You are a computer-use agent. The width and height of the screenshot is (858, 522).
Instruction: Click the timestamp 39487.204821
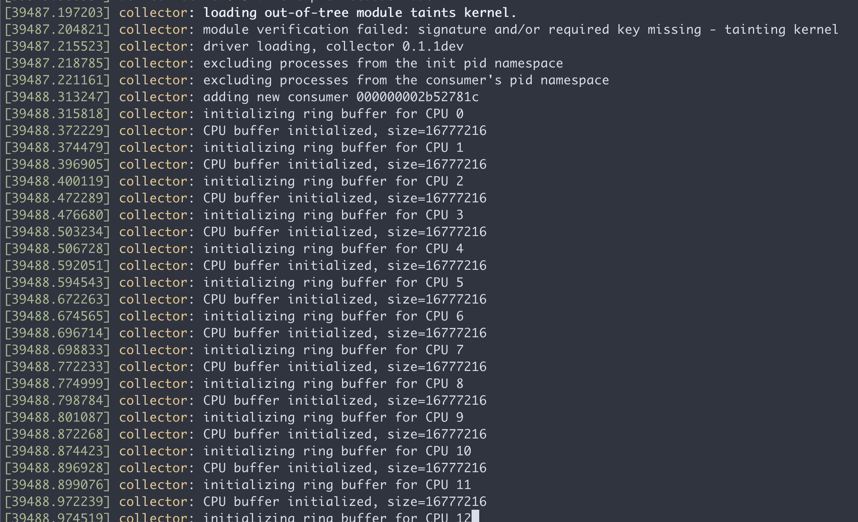tap(58, 30)
